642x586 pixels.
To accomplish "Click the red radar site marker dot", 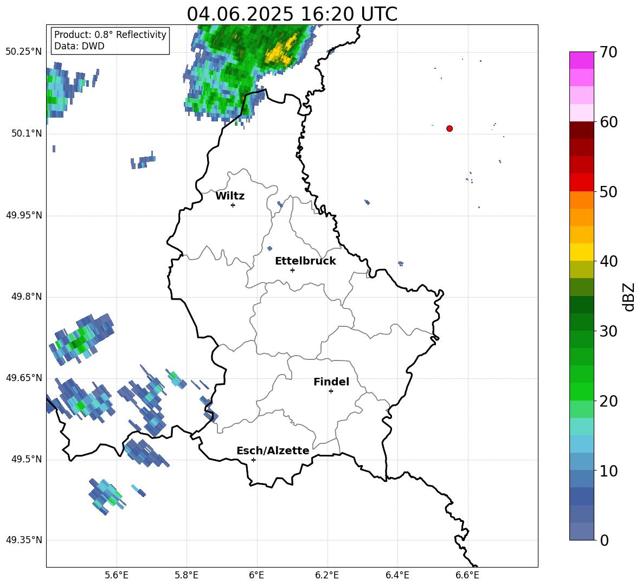I will (450, 128).
